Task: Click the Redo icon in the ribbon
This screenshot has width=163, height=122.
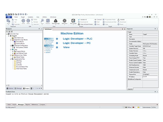Action: tap(28, 21)
